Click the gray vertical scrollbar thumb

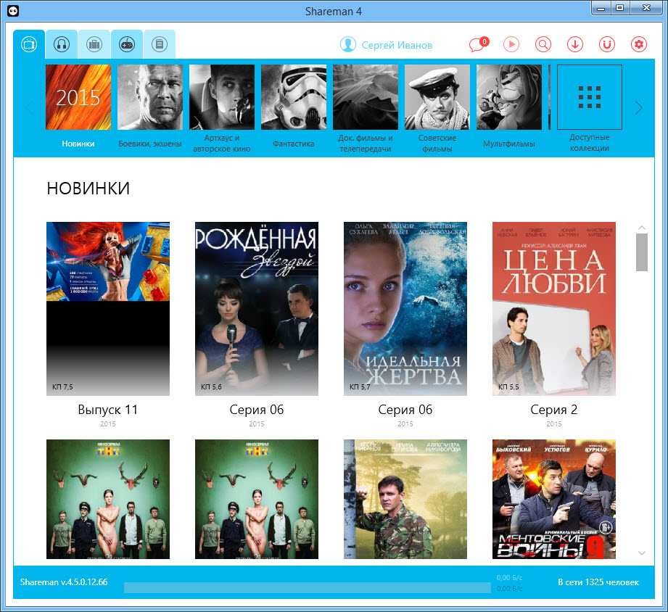click(642, 252)
